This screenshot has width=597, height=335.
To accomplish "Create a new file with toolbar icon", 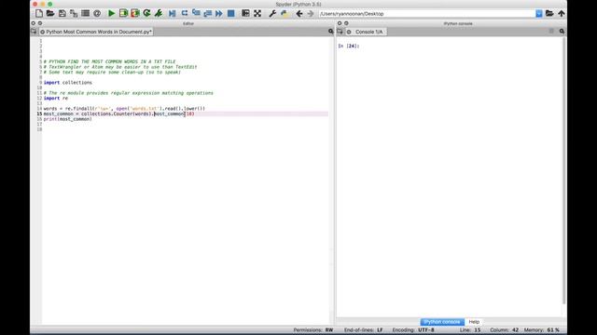I will (39, 14).
